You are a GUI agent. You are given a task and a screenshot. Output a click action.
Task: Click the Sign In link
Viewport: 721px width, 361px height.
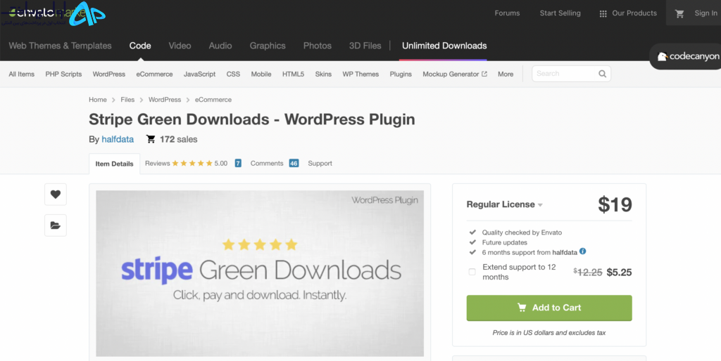point(706,13)
